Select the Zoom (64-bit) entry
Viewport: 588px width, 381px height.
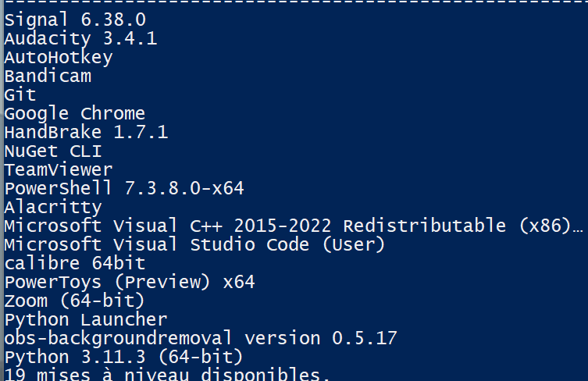(x=74, y=301)
